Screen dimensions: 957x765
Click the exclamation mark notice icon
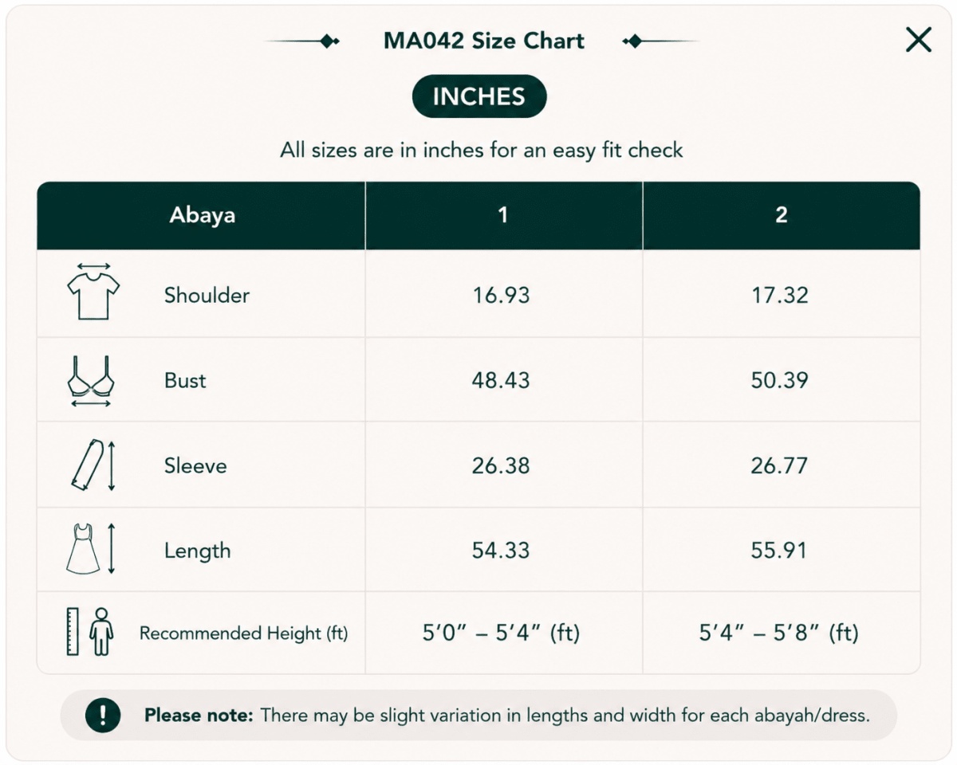(102, 715)
